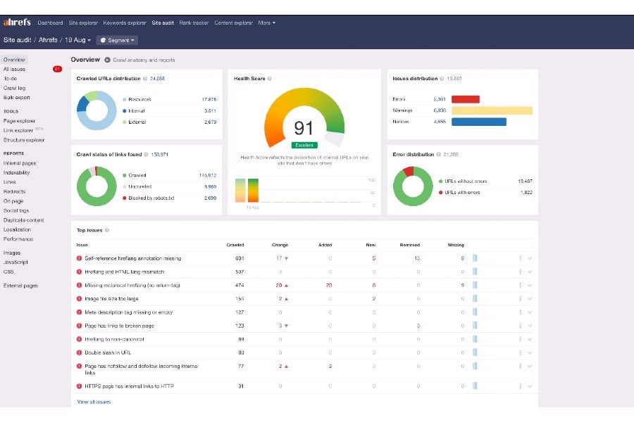Image resolution: width=634 pixels, height=422 pixels.
Task: Expand Page has nofollow and dofollow links row
Action: (x=530, y=366)
